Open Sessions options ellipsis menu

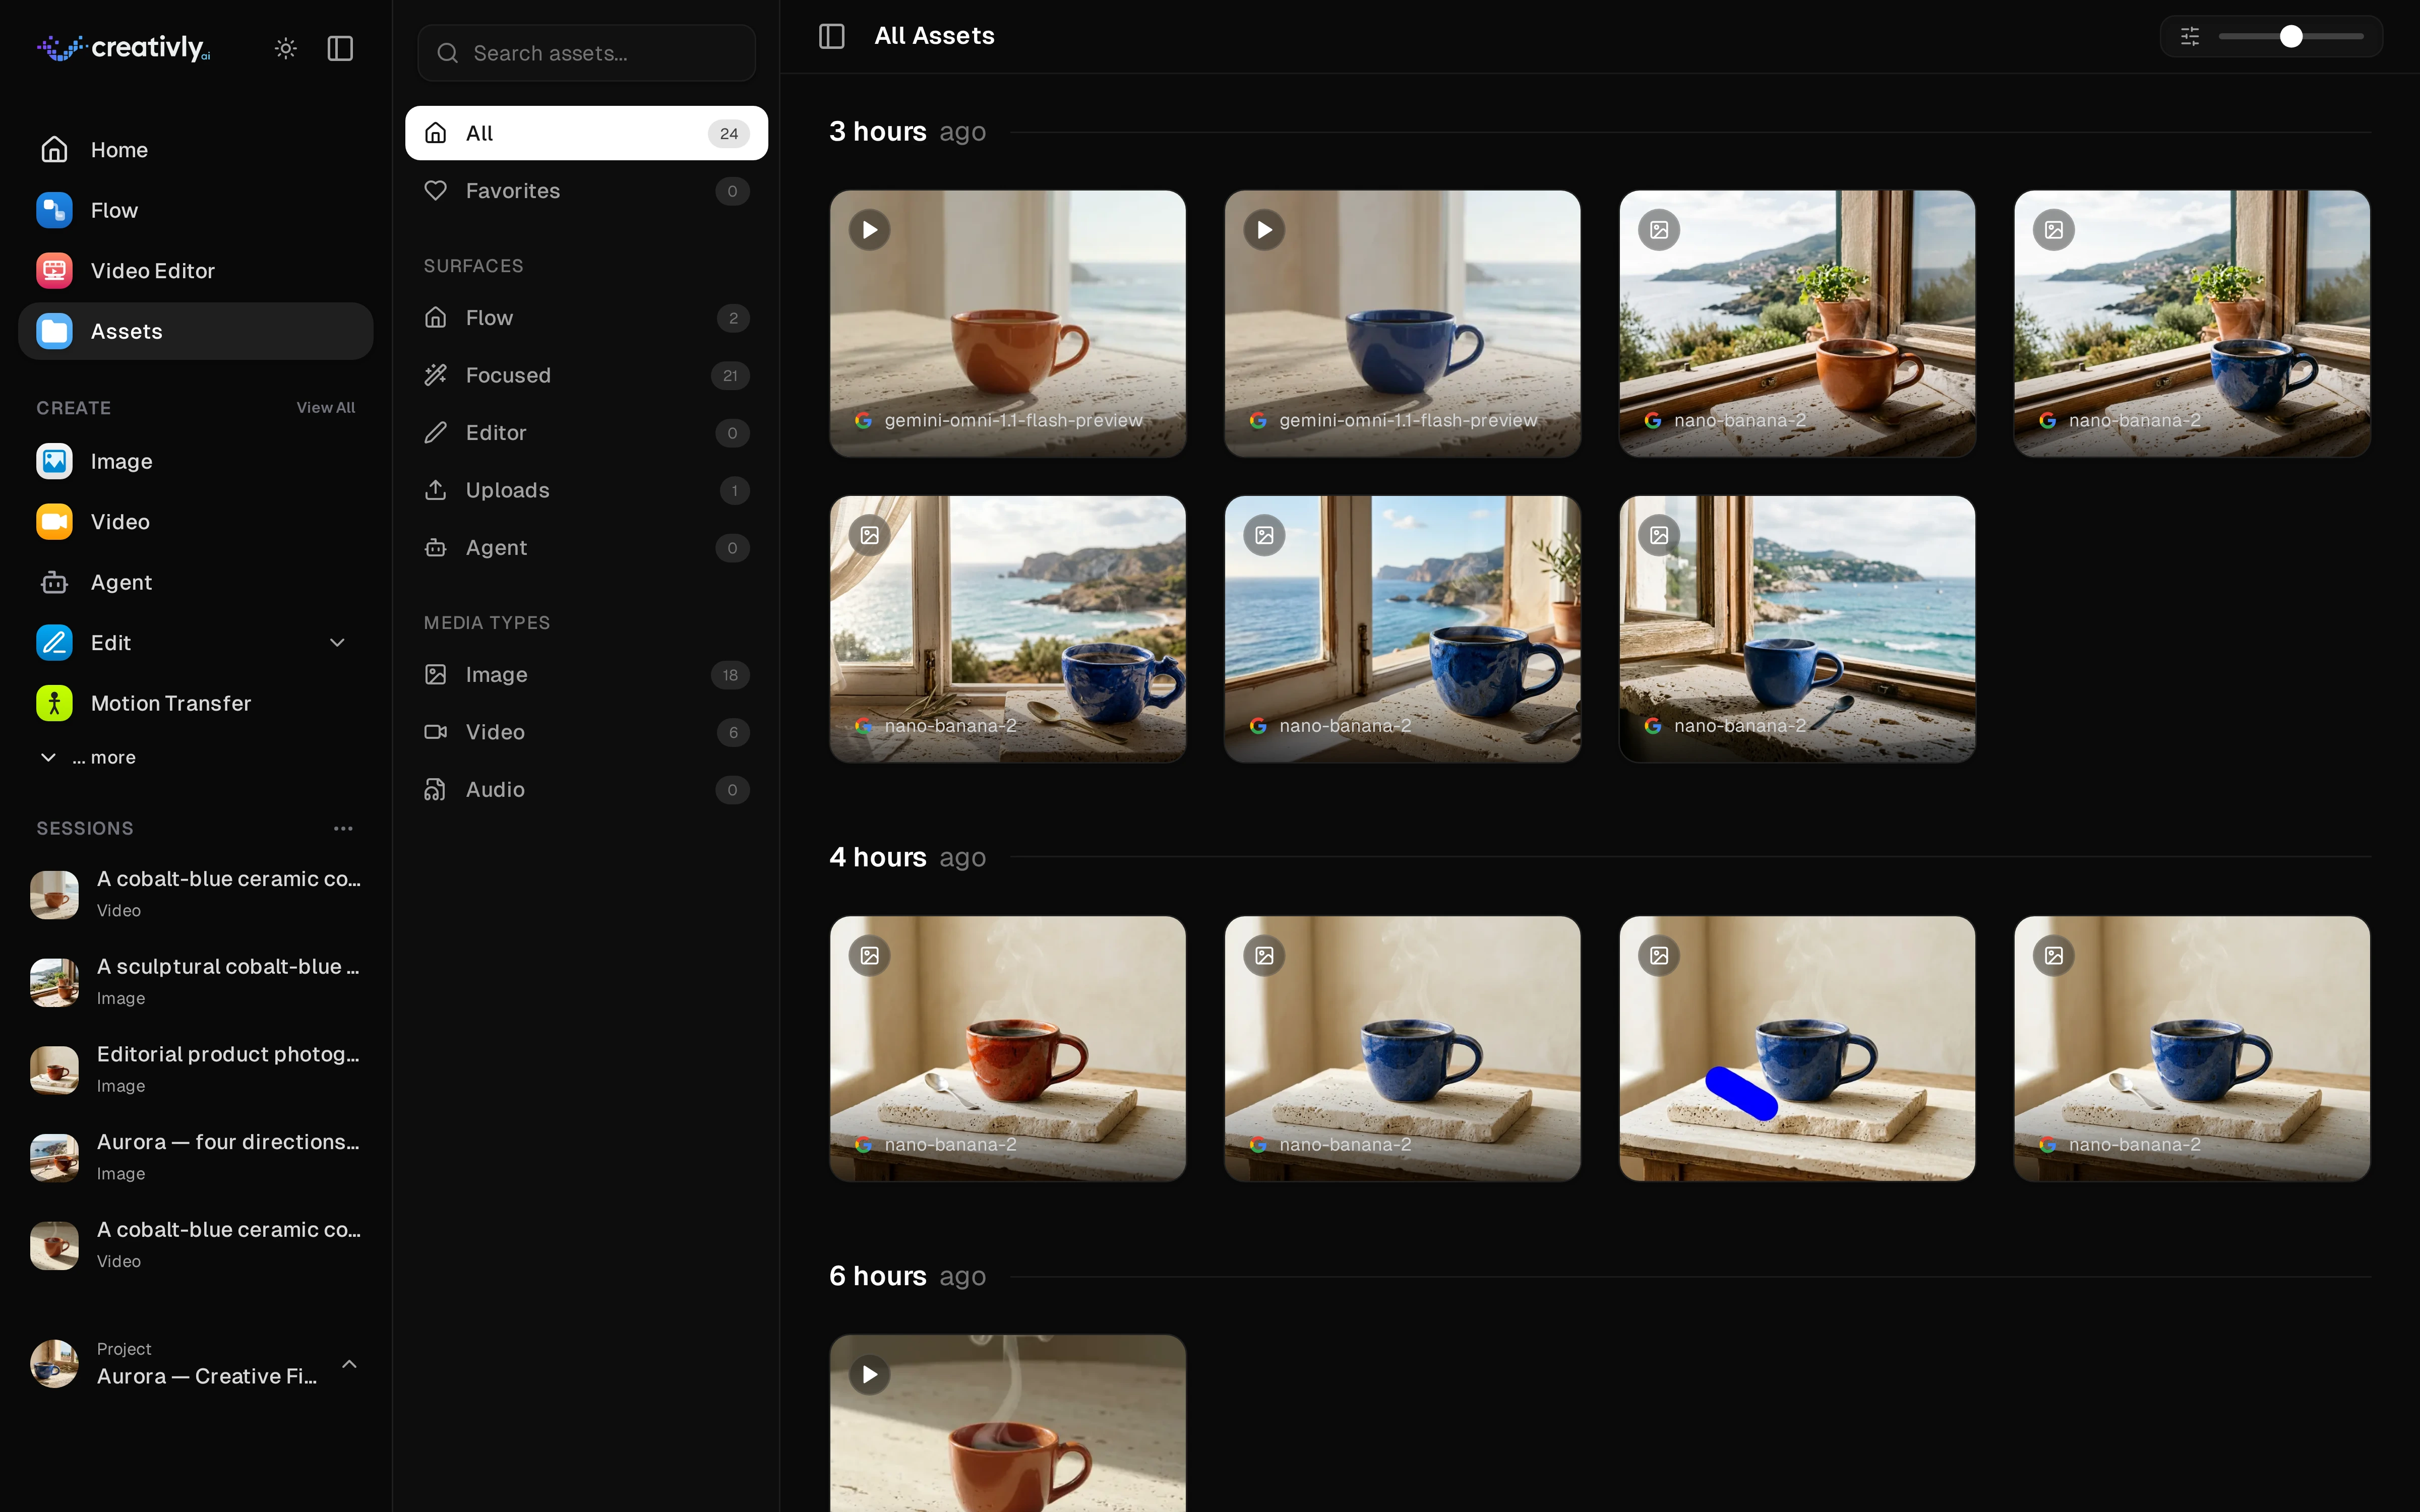pyautogui.click(x=343, y=828)
